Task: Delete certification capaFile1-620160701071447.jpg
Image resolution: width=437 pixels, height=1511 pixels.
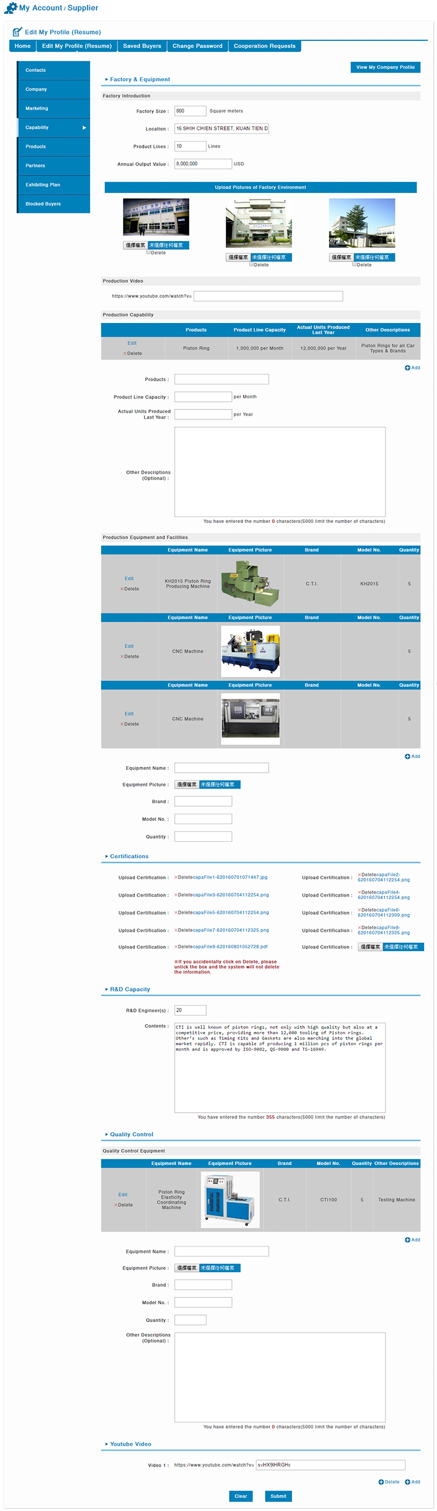Action: tap(183, 877)
